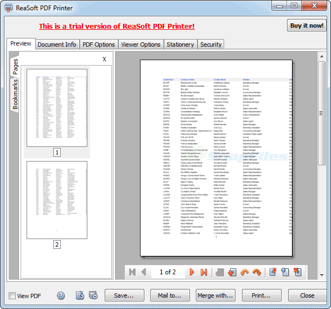Screen dimensions: 331x309
Task: Open the PDF Options tab
Action: (99, 44)
